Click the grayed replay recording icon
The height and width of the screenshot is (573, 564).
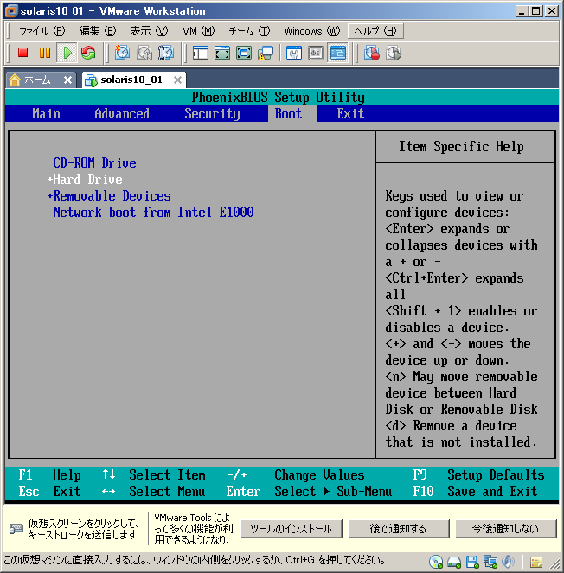click(x=394, y=53)
